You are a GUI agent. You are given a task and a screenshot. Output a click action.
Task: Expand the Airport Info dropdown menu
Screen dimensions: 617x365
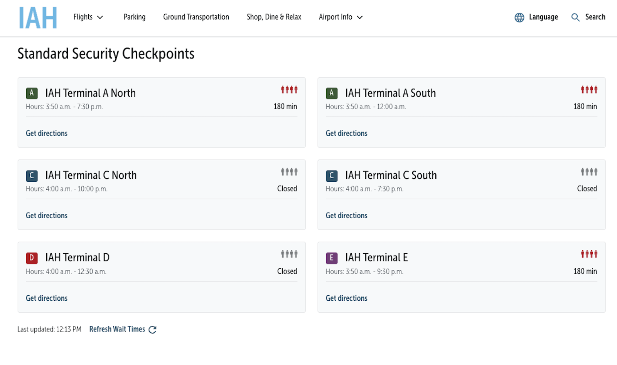[x=341, y=17]
